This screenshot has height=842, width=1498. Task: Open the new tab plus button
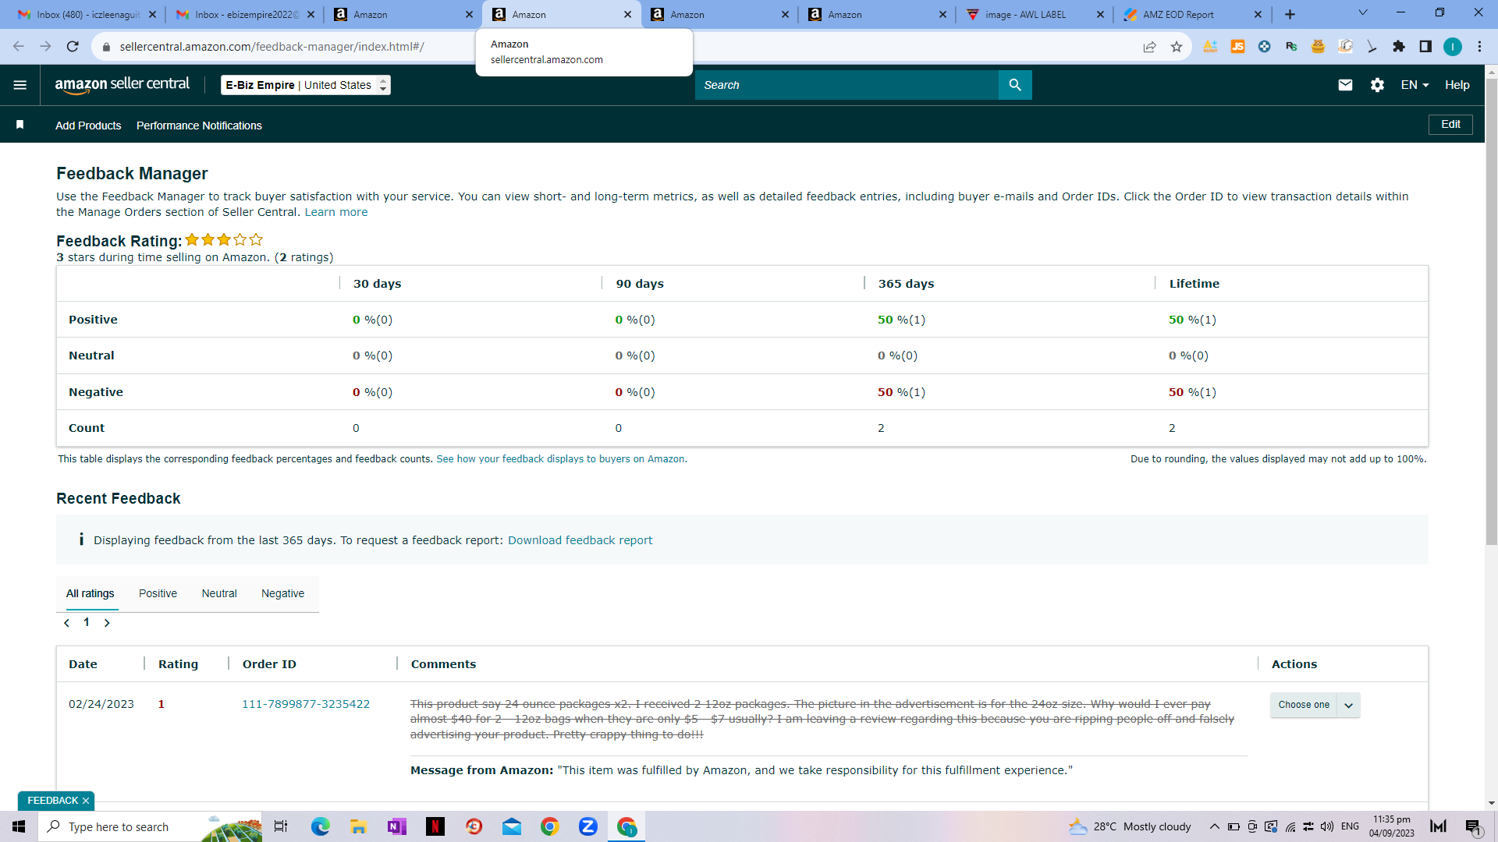[1290, 14]
